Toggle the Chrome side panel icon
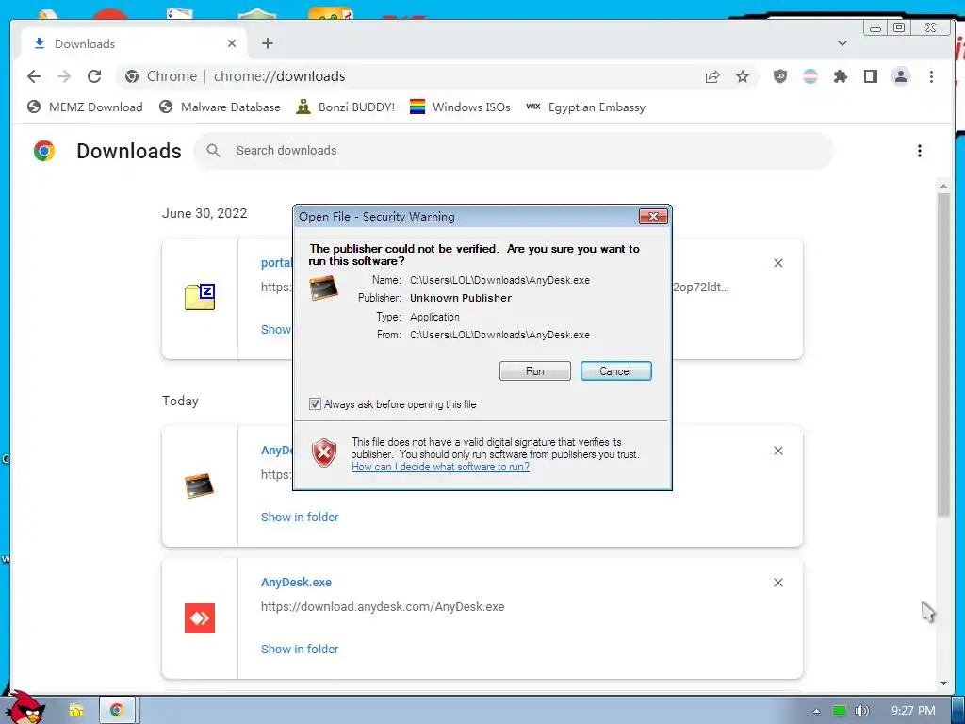 pos(870,76)
